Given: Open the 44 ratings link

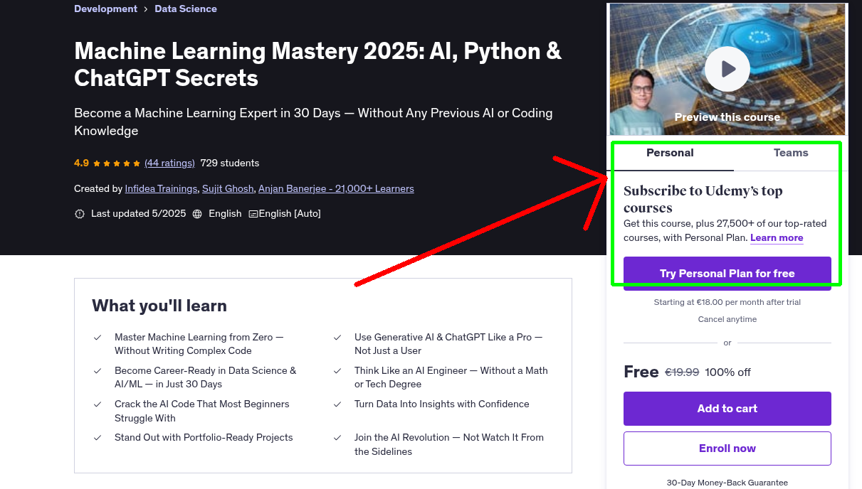Looking at the screenshot, I should [x=169, y=163].
